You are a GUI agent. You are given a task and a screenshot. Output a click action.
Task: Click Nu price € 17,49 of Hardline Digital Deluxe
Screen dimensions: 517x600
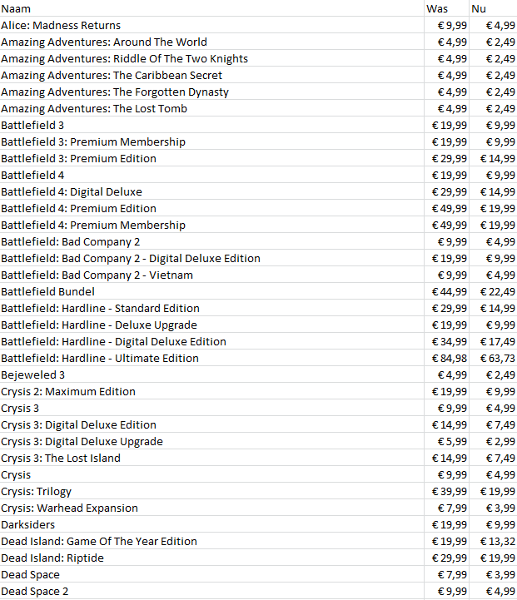coord(494,341)
